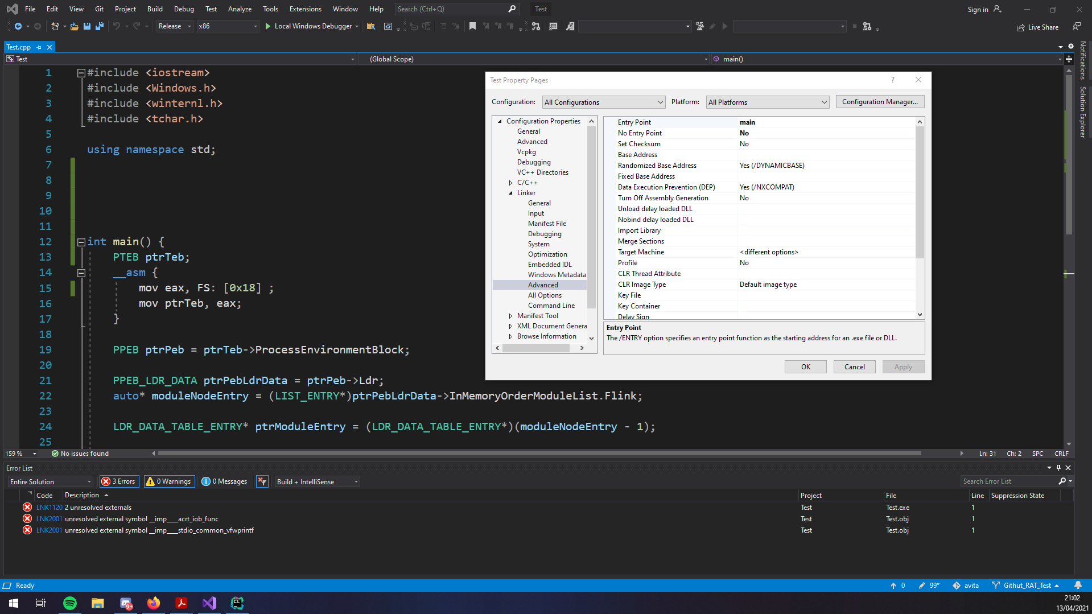The width and height of the screenshot is (1092, 614).
Task: Start Local Windows Debugger with the play icon
Action: (267, 26)
